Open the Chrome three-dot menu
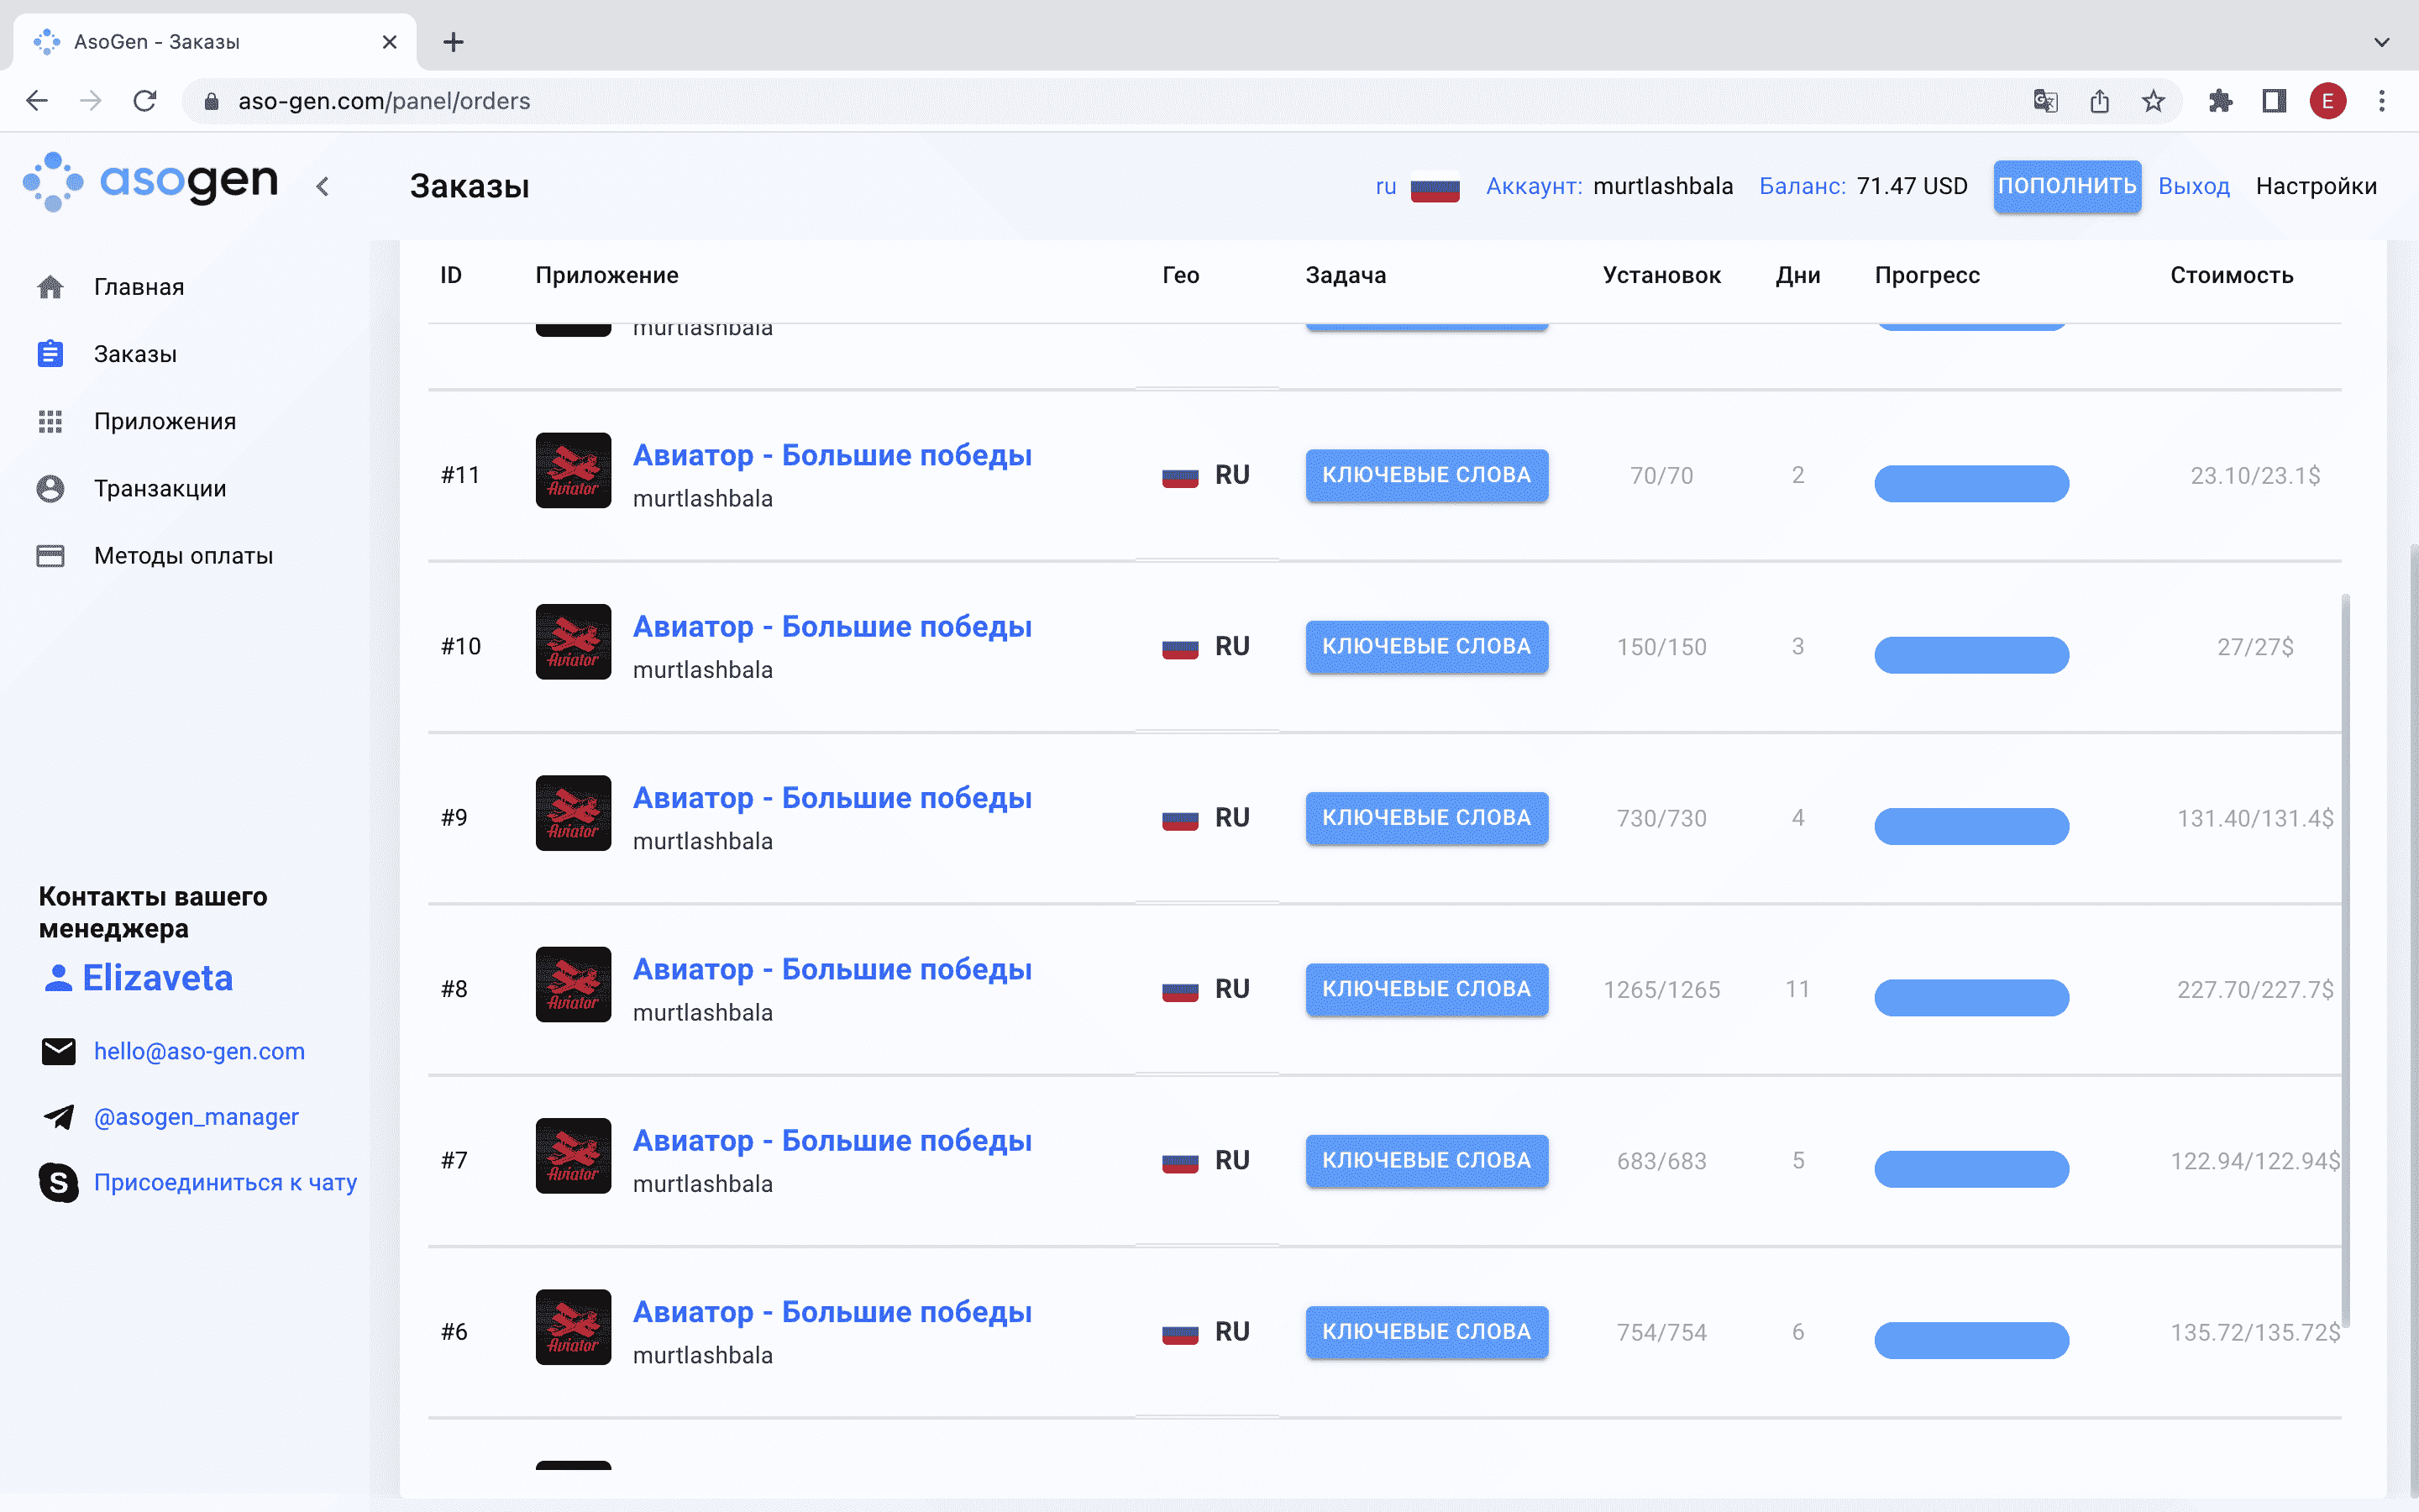2419x1512 pixels. pos(2382,101)
